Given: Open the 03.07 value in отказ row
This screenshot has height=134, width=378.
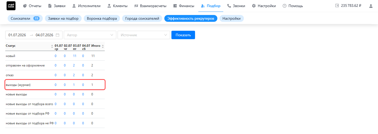Looking at the screenshot, I should pyautogui.click(x=74, y=75).
